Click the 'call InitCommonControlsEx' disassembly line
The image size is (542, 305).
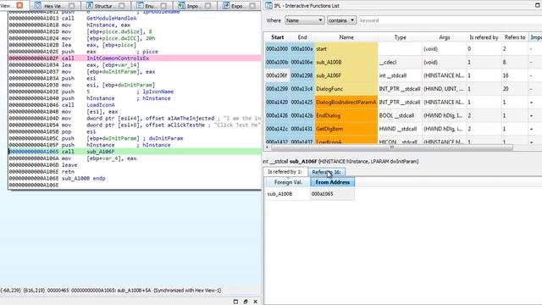click(135, 58)
